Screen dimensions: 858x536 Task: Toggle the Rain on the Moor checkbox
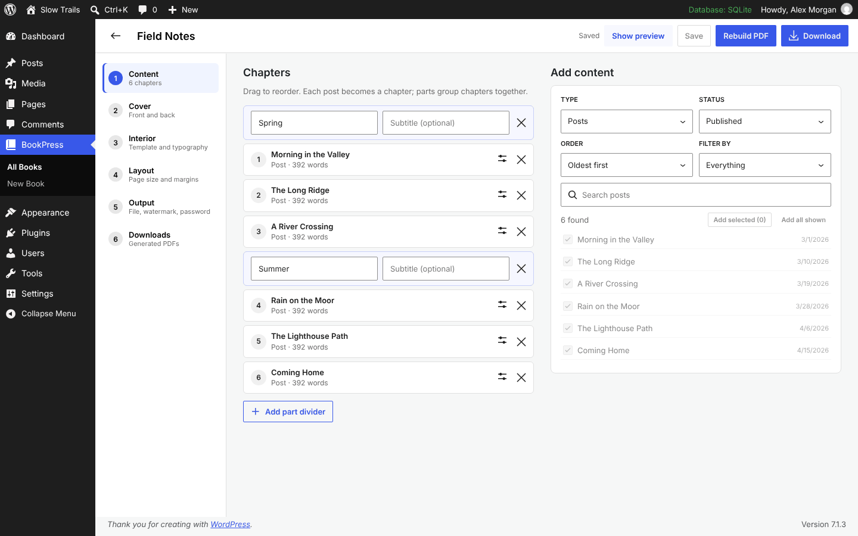[x=568, y=306]
